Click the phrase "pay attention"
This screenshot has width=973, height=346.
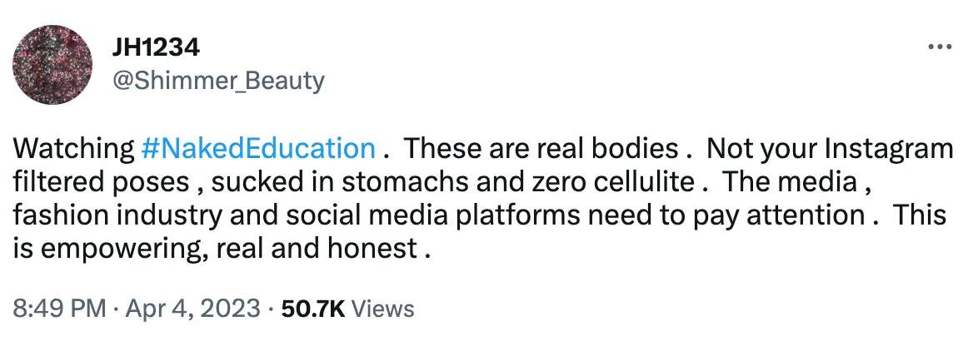pyautogui.click(x=786, y=215)
